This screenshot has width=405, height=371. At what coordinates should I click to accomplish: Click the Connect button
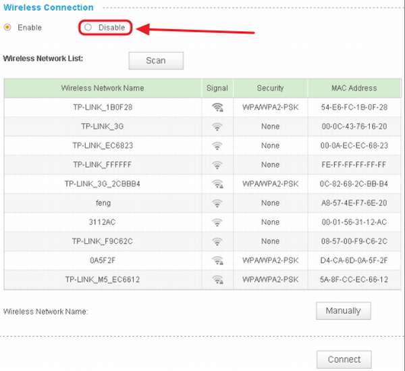click(344, 360)
